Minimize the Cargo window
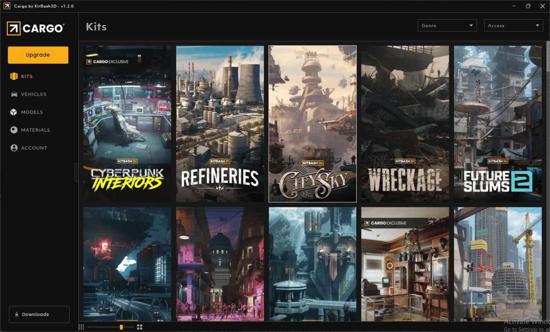 [x=514, y=6]
